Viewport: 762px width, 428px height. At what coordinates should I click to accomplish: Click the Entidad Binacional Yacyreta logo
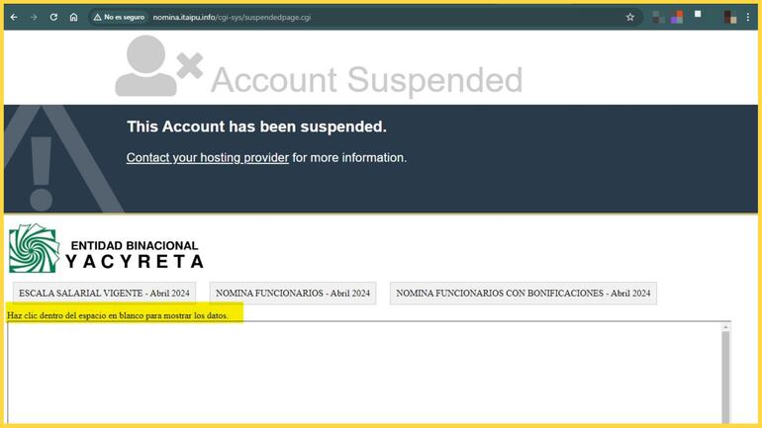(x=106, y=248)
